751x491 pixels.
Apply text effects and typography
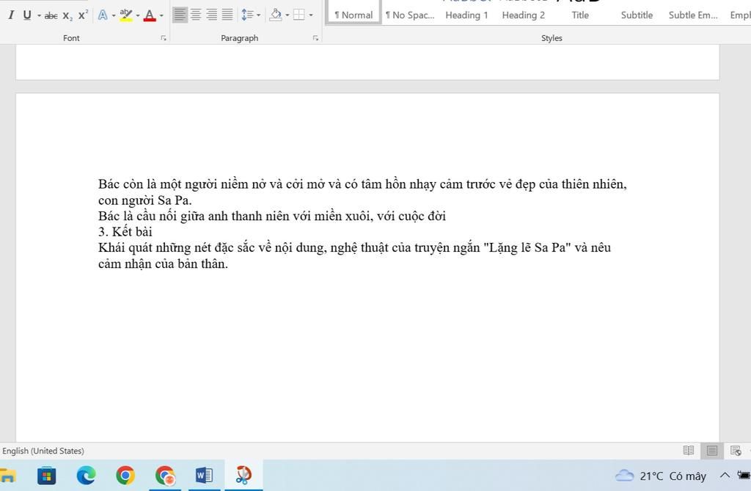[x=103, y=15]
